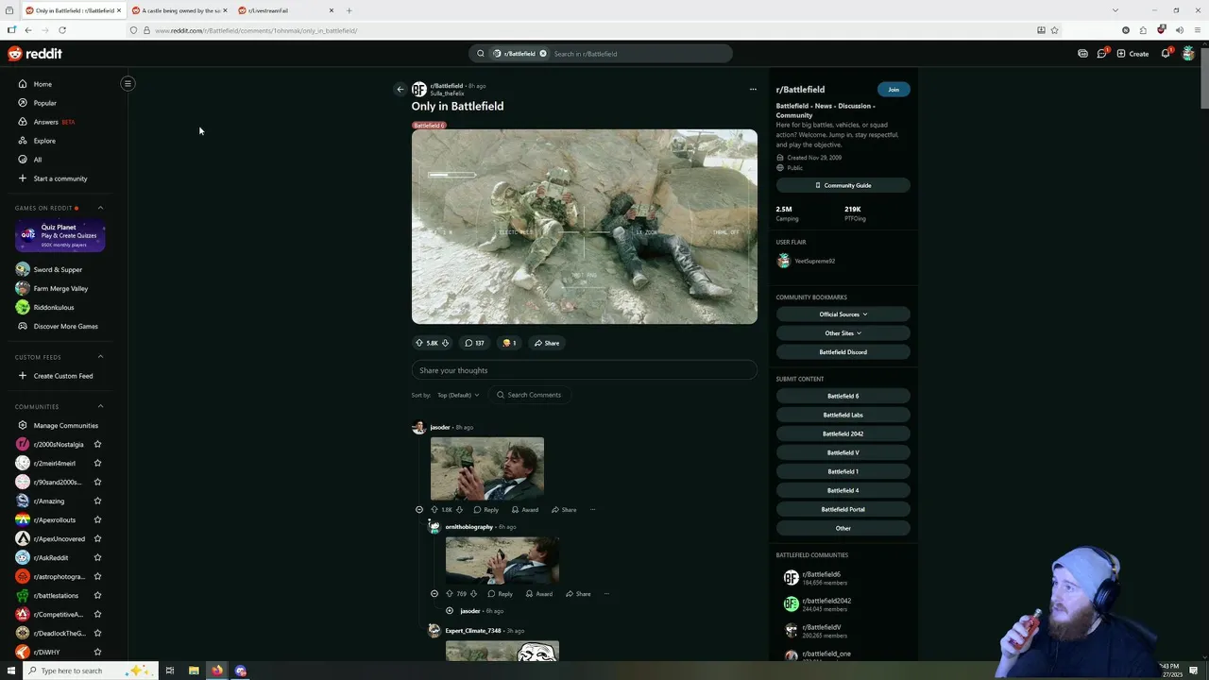Open the Windows Start menu
Image resolution: width=1209 pixels, height=680 pixels.
(11, 671)
